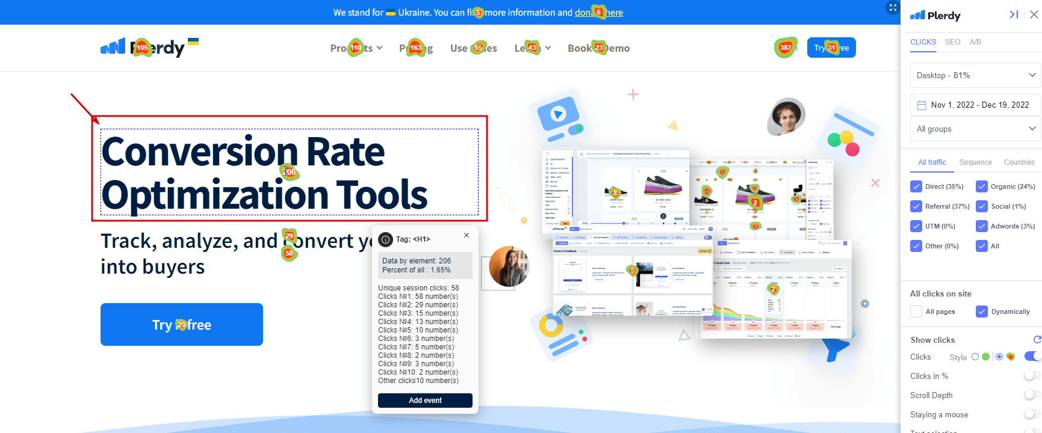Open the All groups dropdown
The image size is (1042, 433).
point(975,129)
